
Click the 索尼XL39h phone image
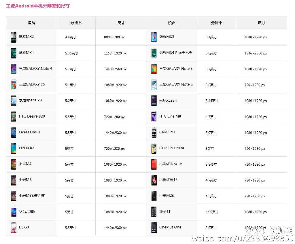154,101
